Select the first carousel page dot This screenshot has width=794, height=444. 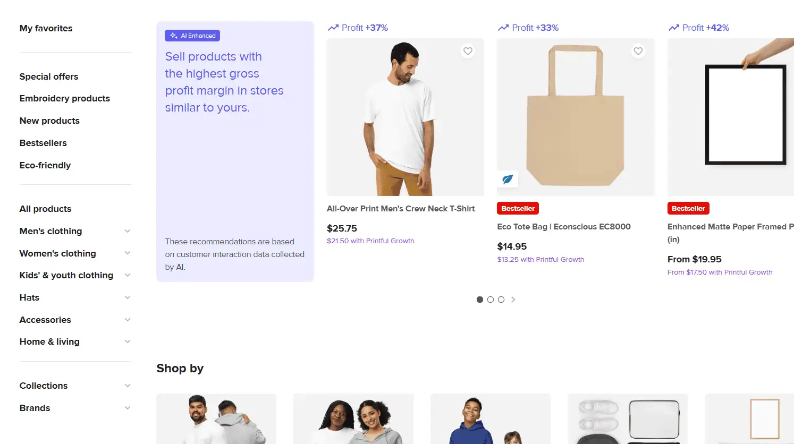click(480, 300)
